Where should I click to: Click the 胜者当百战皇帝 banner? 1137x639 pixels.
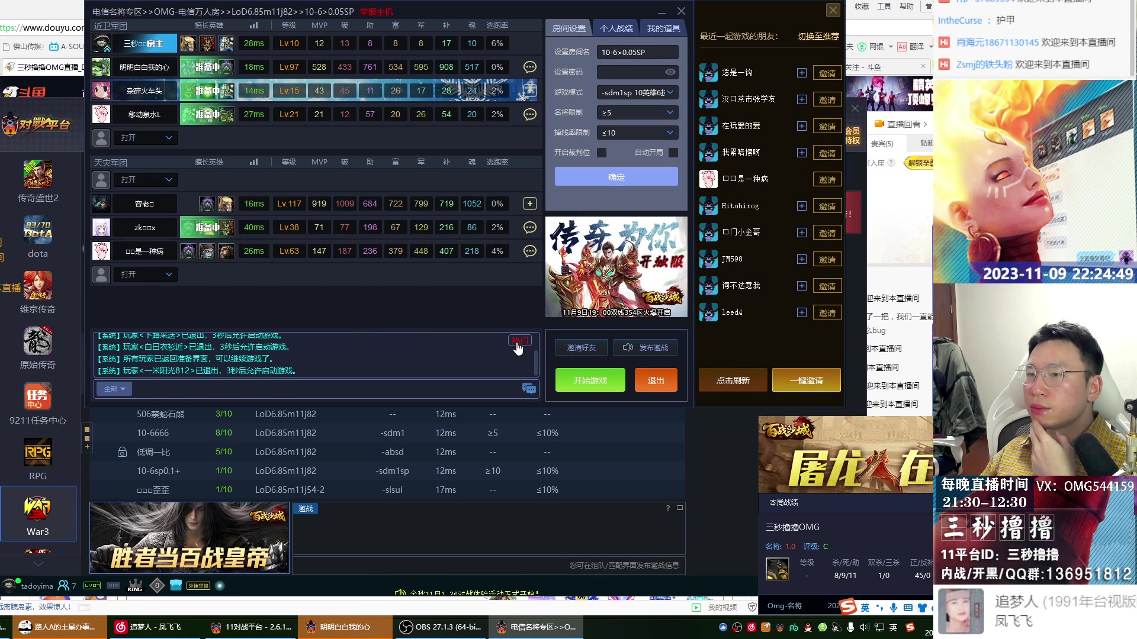pyautogui.click(x=189, y=538)
